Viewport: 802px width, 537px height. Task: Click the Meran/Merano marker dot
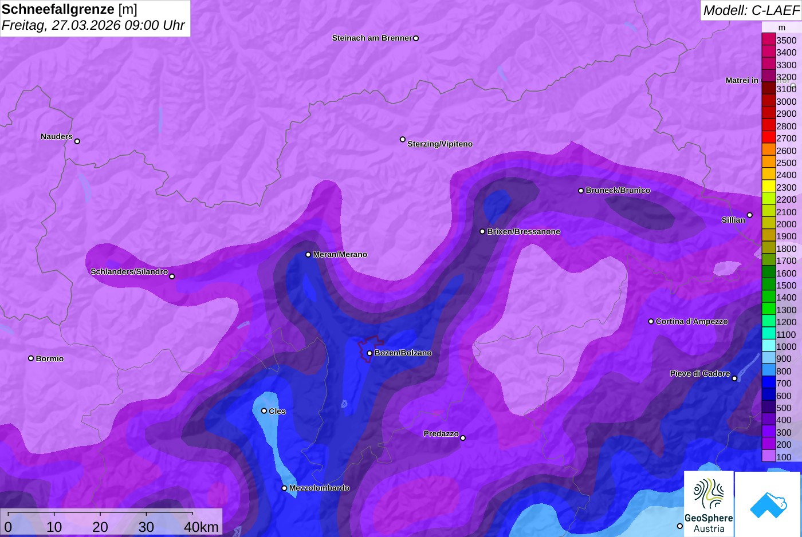(x=308, y=255)
